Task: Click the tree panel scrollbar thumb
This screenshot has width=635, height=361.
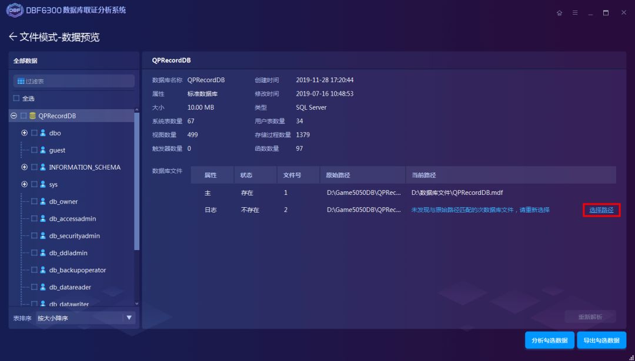Action: (136, 182)
